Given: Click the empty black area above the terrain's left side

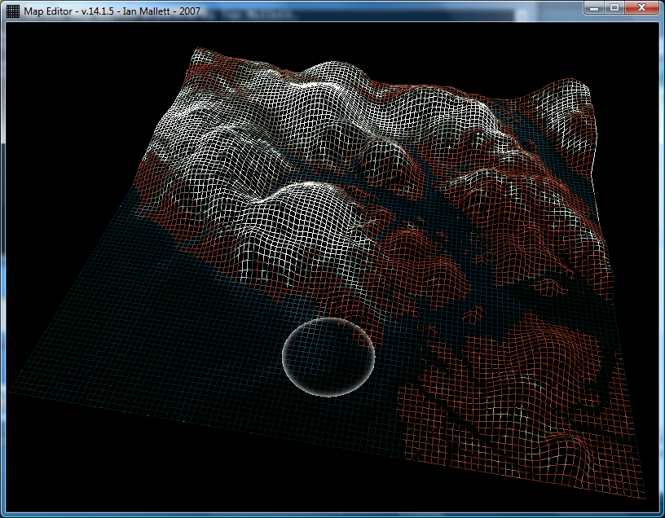Looking at the screenshot, I should coord(81,81).
